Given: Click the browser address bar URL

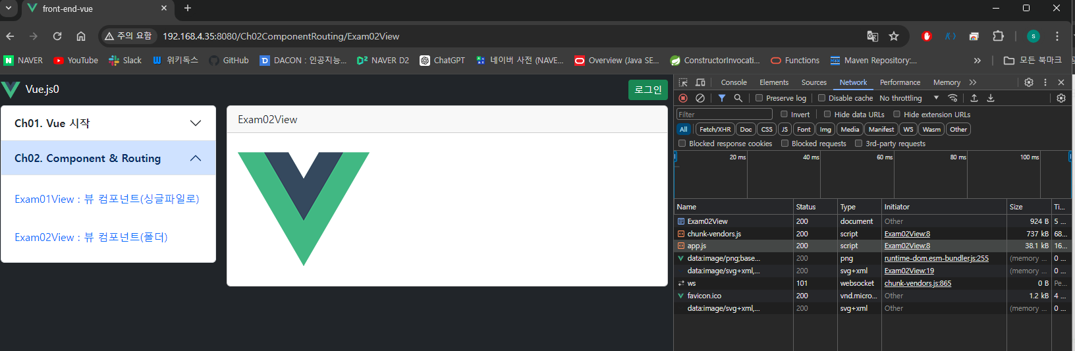Looking at the screenshot, I should tap(281, 36).
